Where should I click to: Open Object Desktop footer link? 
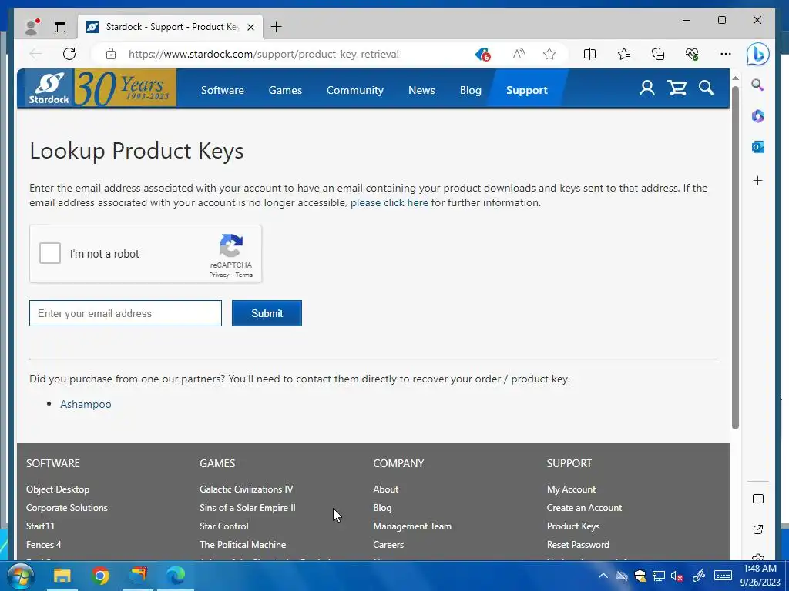57,489
